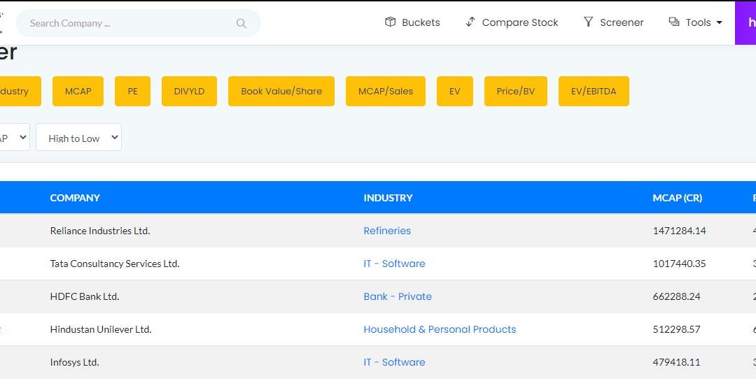
Task: Open the High to Low sort dropdown
Action: [x=78, y=137]
